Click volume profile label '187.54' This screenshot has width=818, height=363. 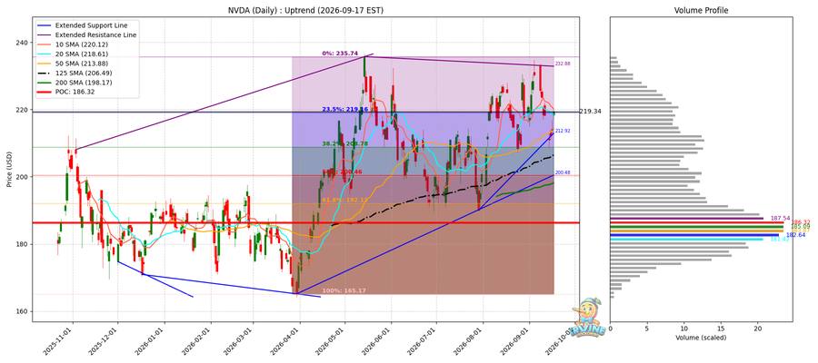pos(779,218)
